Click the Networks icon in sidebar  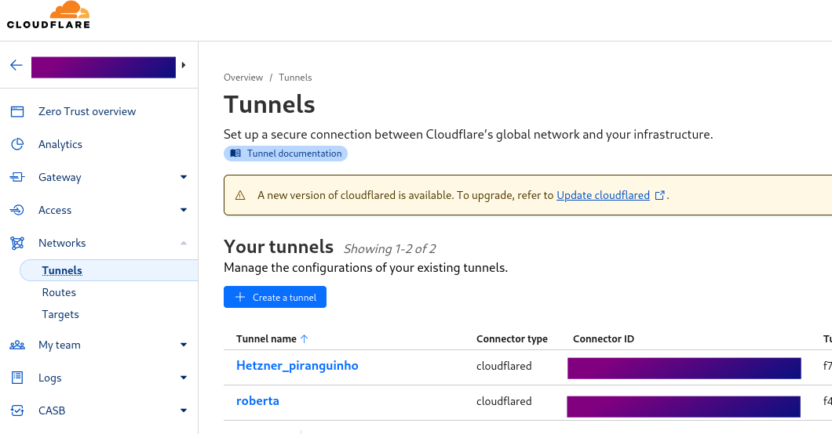[17, 243]
